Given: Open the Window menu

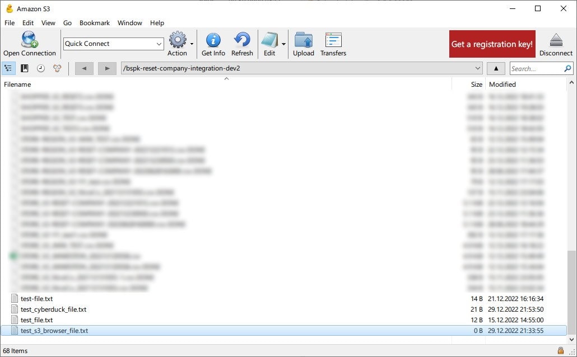Looking at the screenshot, I should [130, 23].
